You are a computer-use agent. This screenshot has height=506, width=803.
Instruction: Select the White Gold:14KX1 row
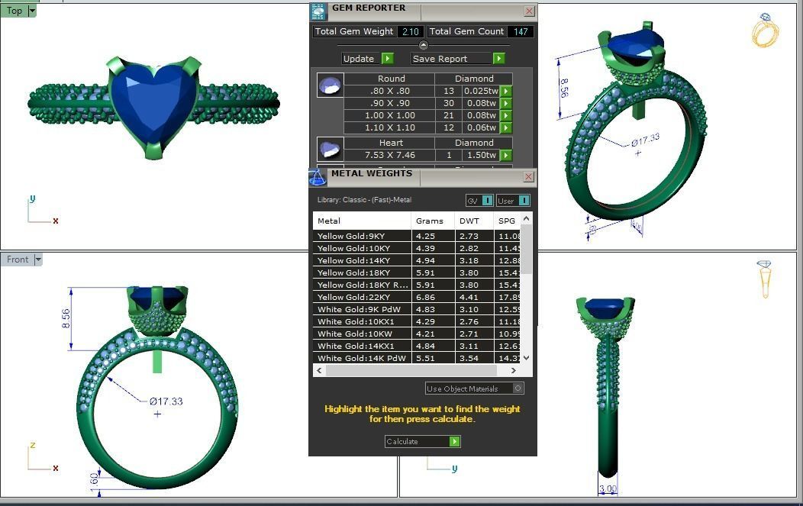pyautogui.click(x=416, y=346)
